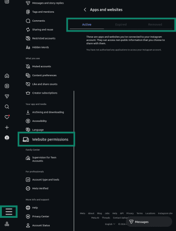The height and width of the screenshot is (231, 176).
Task: Click the Meta AI footer link
Action: [x=95, y=218]
